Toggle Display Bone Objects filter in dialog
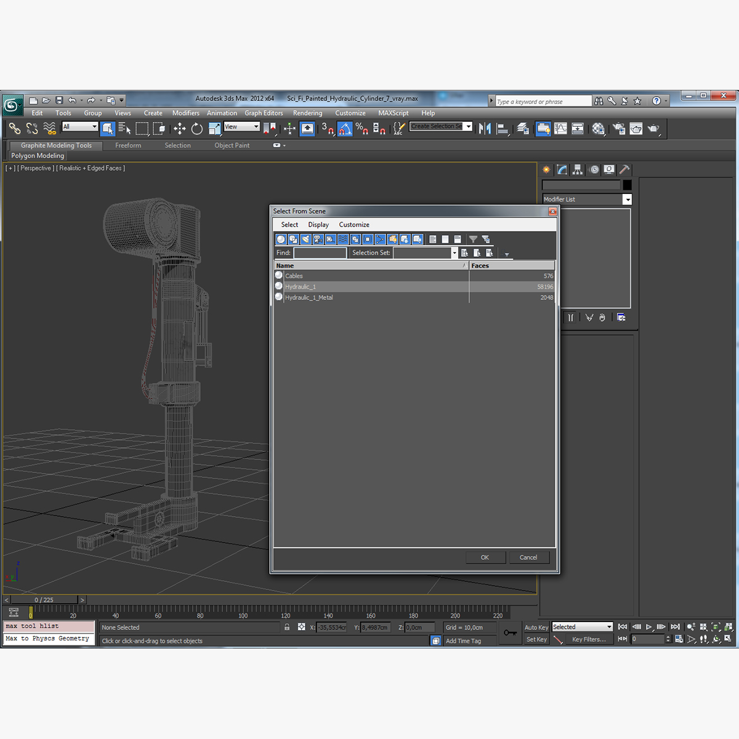 (380, 239)
